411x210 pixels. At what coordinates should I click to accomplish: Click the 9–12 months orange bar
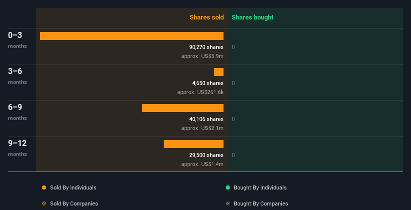pyautogui.click(x=193, y=144)
